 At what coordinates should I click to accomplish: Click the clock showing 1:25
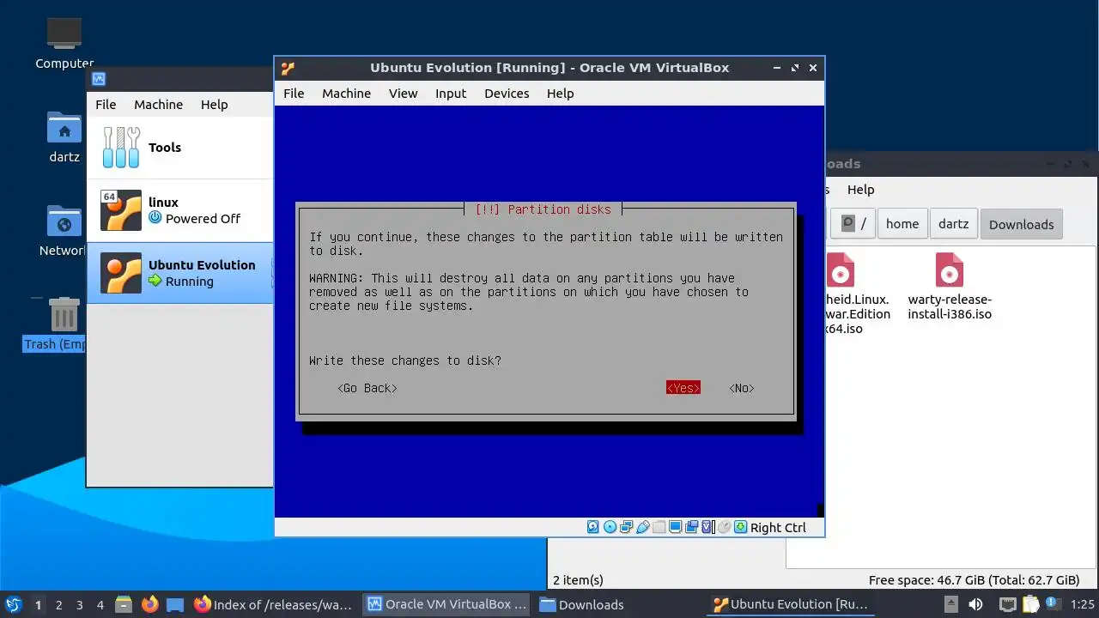(x=1082, y=604)
